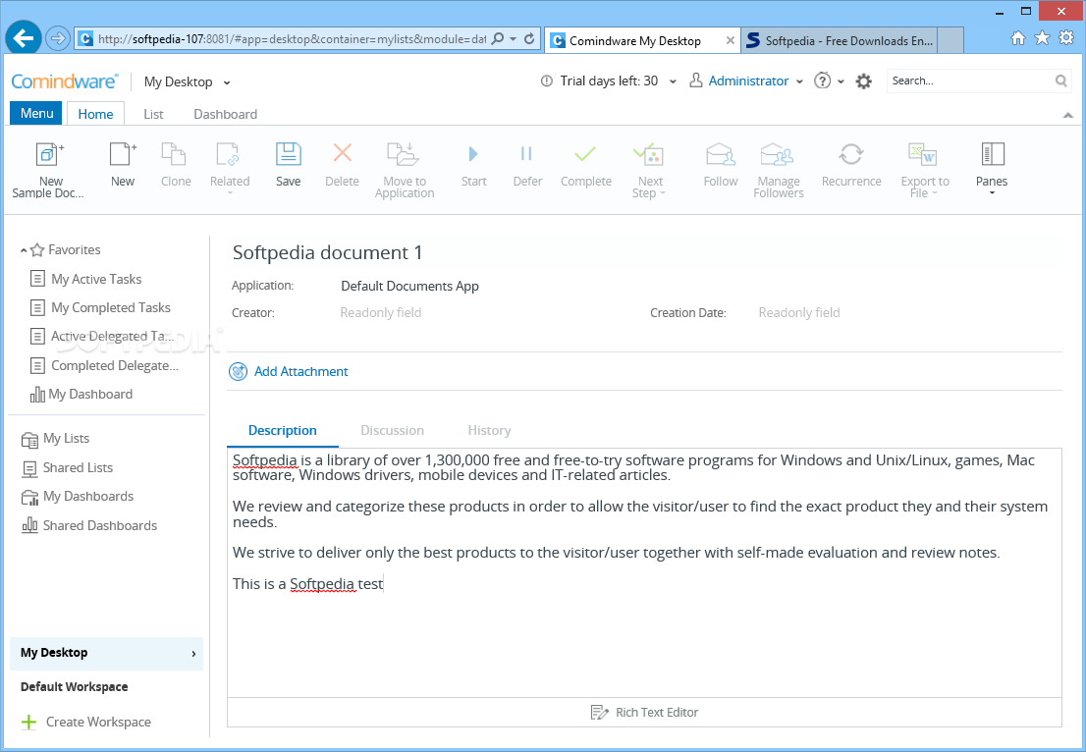Click the Softpedia document 1 title

[327, 252]
